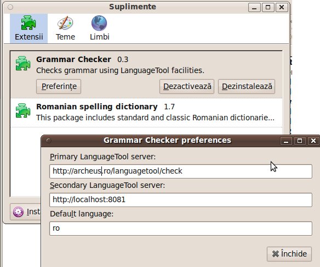Image resolution: width=320 pixels, height=267 pixels.
Task: Minimize the Grammar Checker preferences window
Action: coord(286,141)
